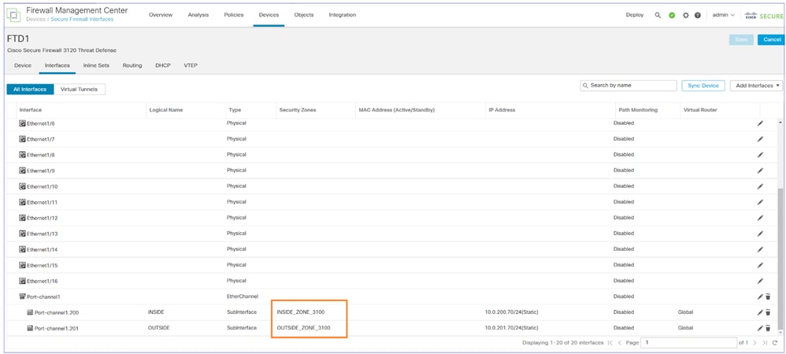Viewport: 786px width, 354px height.
Task: Sort by the Interface column header
Action: (31, 110)
